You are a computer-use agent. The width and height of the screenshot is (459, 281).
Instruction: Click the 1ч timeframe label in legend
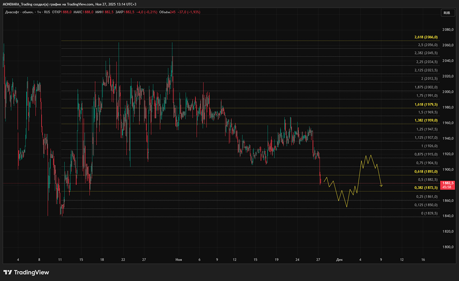(39, 12)
